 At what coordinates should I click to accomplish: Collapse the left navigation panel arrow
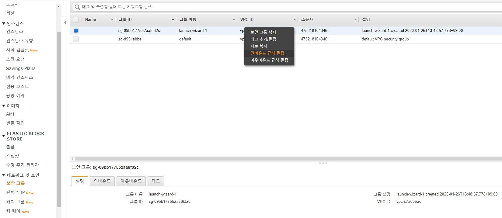click(x=65, y=22)
